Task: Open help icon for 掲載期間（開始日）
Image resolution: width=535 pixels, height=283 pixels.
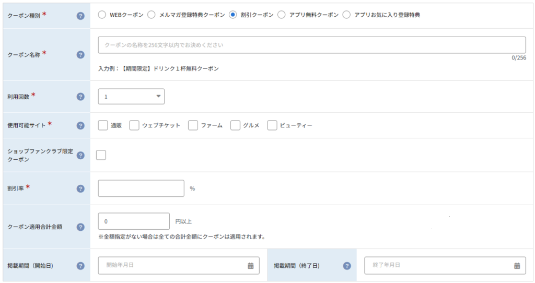Action: pyautogui.click(x=80, y=266)
